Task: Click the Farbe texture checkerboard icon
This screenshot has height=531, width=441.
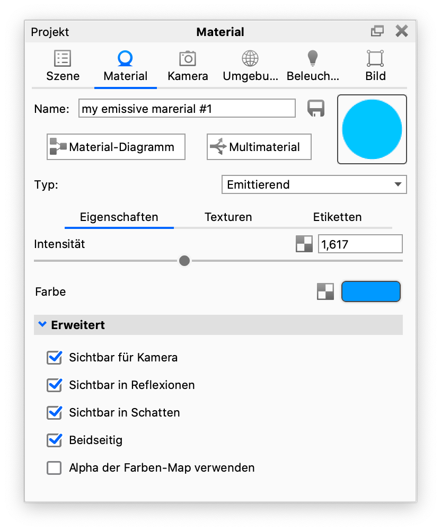Action: (325, 291)
